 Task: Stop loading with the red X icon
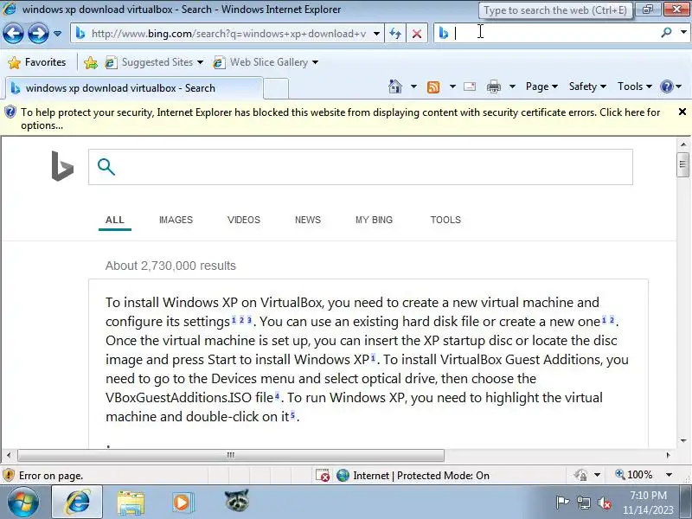point(417,34)
